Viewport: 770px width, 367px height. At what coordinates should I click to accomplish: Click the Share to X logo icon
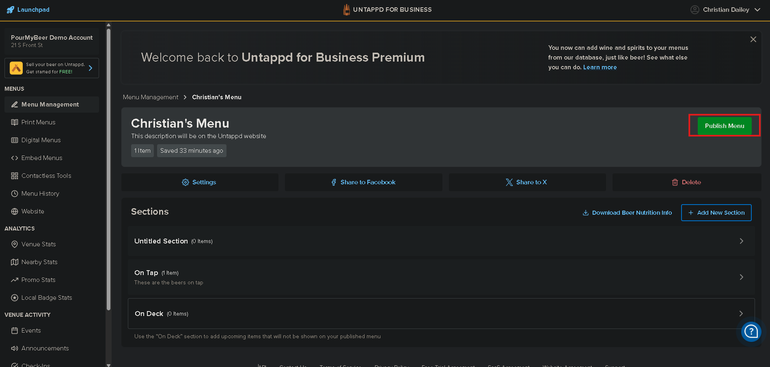coord(509,182)
